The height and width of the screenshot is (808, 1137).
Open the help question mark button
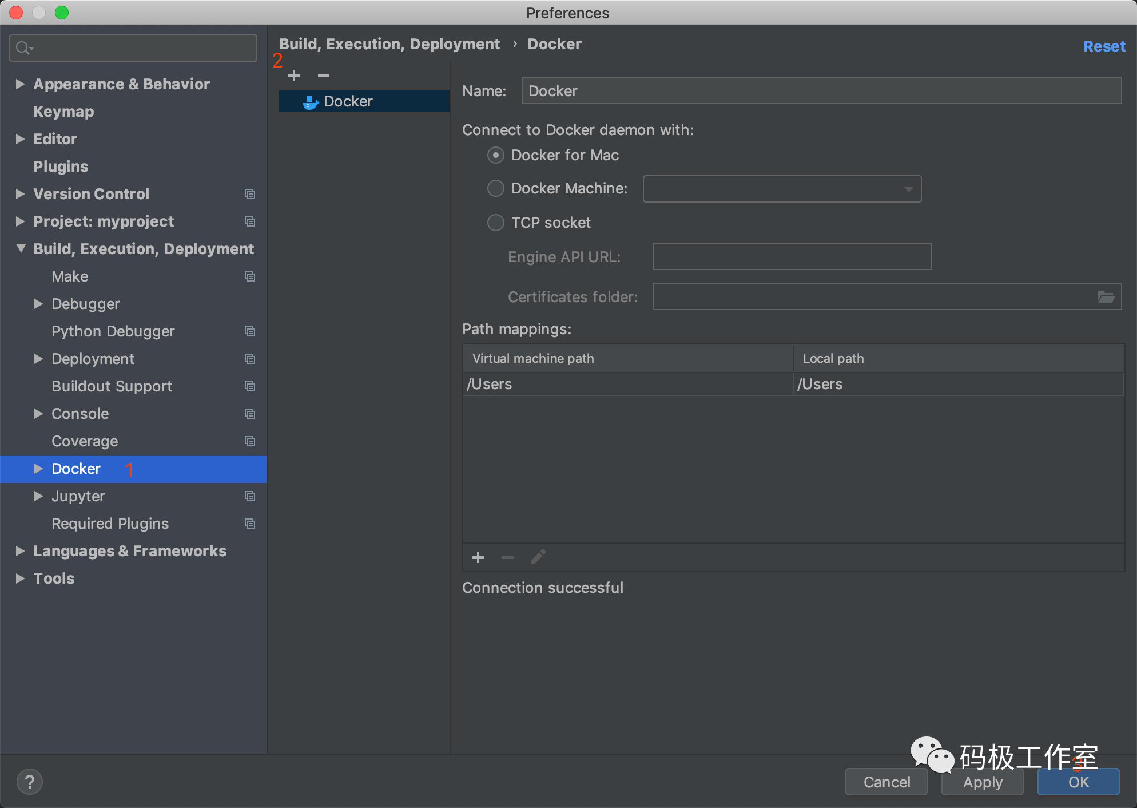tap(30, 782)
